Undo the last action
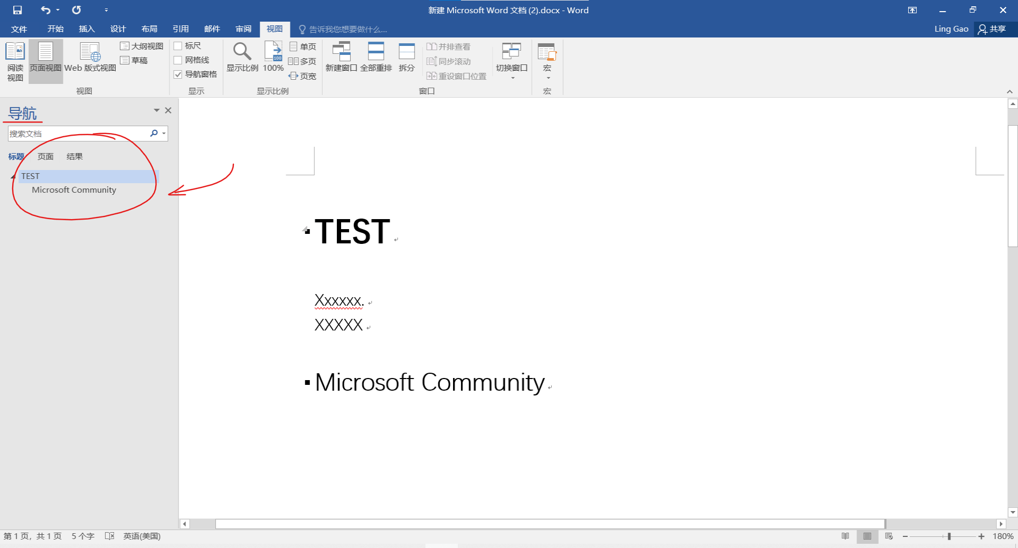Image resolution: width=1018 pixels, height=548 pixels. pos(45,10)
